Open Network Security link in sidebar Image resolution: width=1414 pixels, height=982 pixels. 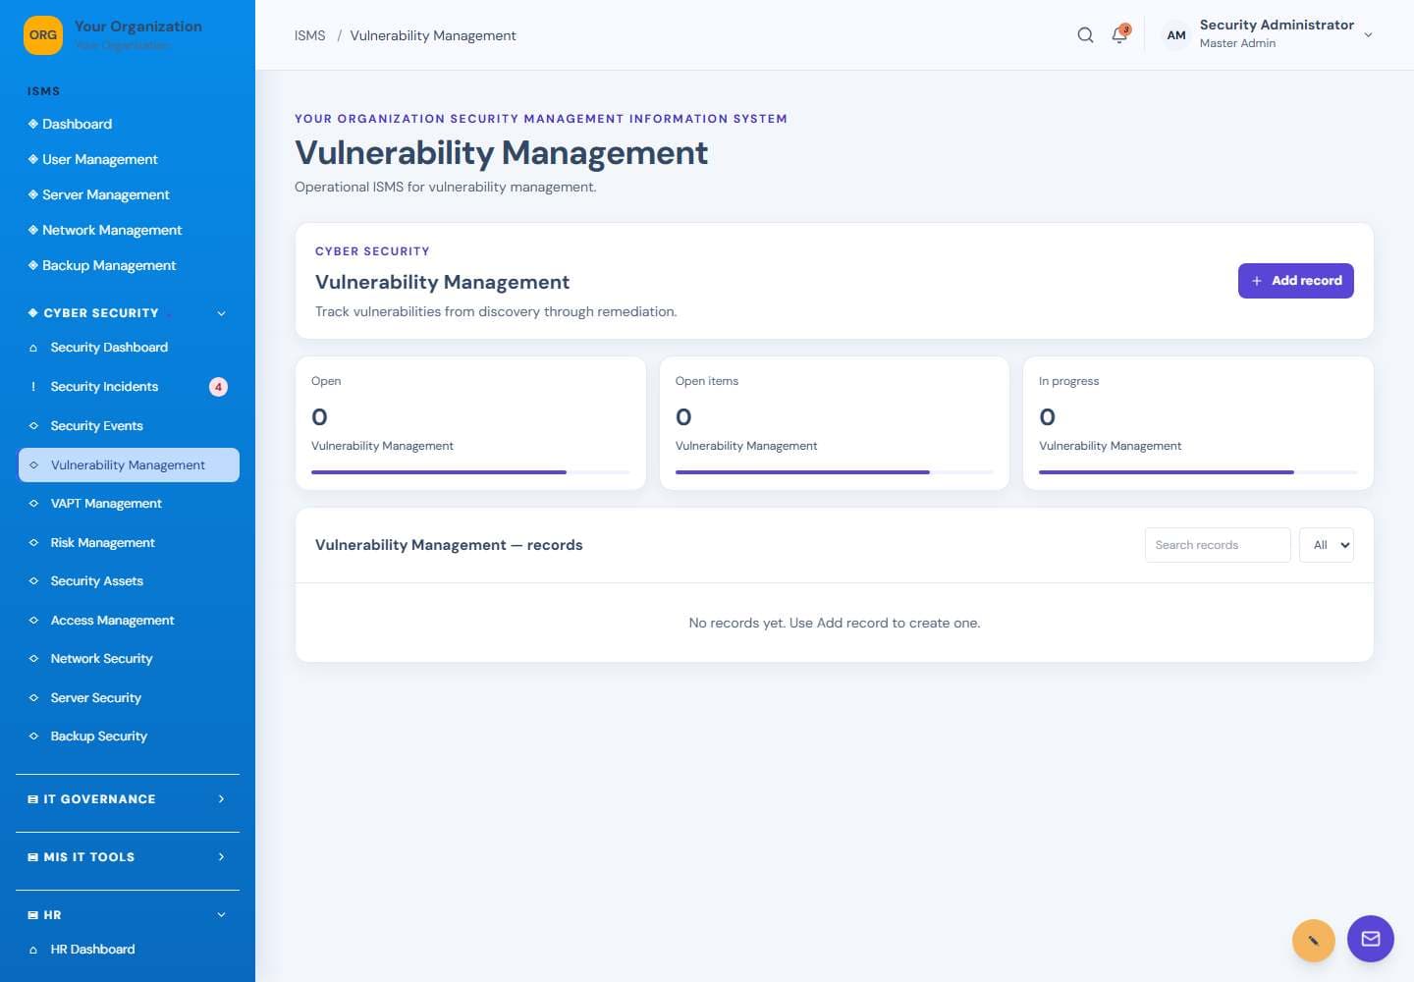point(129,659)
